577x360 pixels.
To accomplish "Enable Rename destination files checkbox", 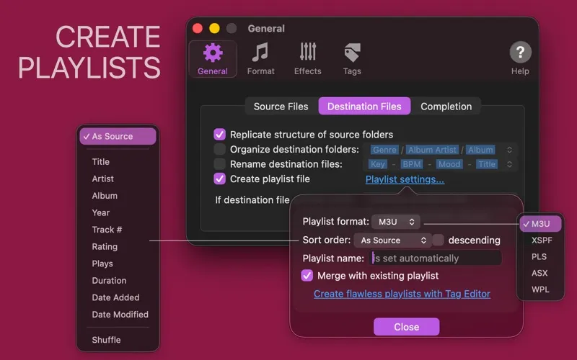I will click(220, 164).
